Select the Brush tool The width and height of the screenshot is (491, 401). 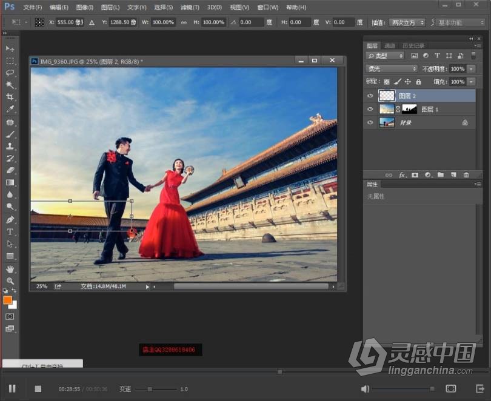(10, 134)
